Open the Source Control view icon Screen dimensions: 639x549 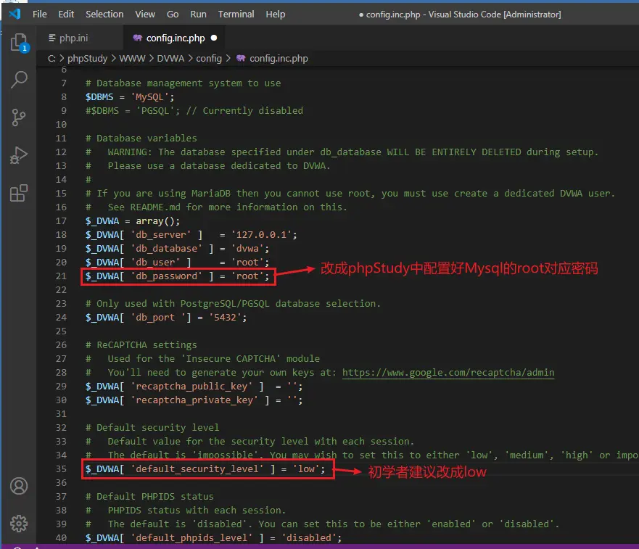[x=18, y=117]
